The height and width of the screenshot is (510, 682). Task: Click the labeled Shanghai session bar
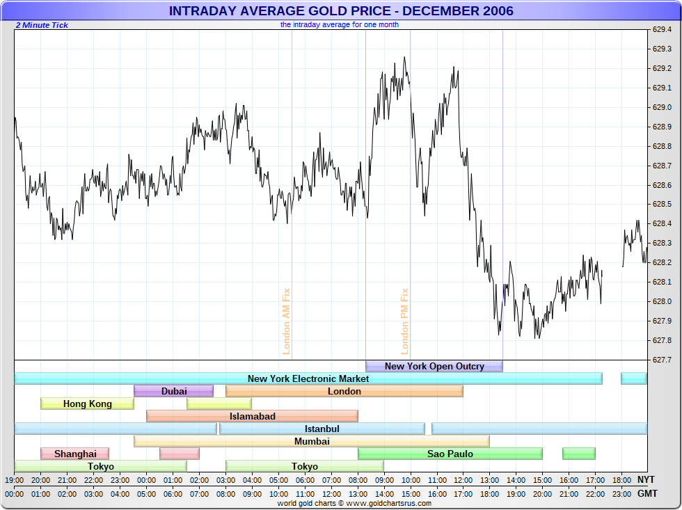click(75, 454)
